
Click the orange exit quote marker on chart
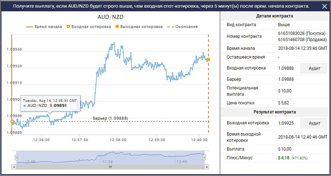pos(208,60)
